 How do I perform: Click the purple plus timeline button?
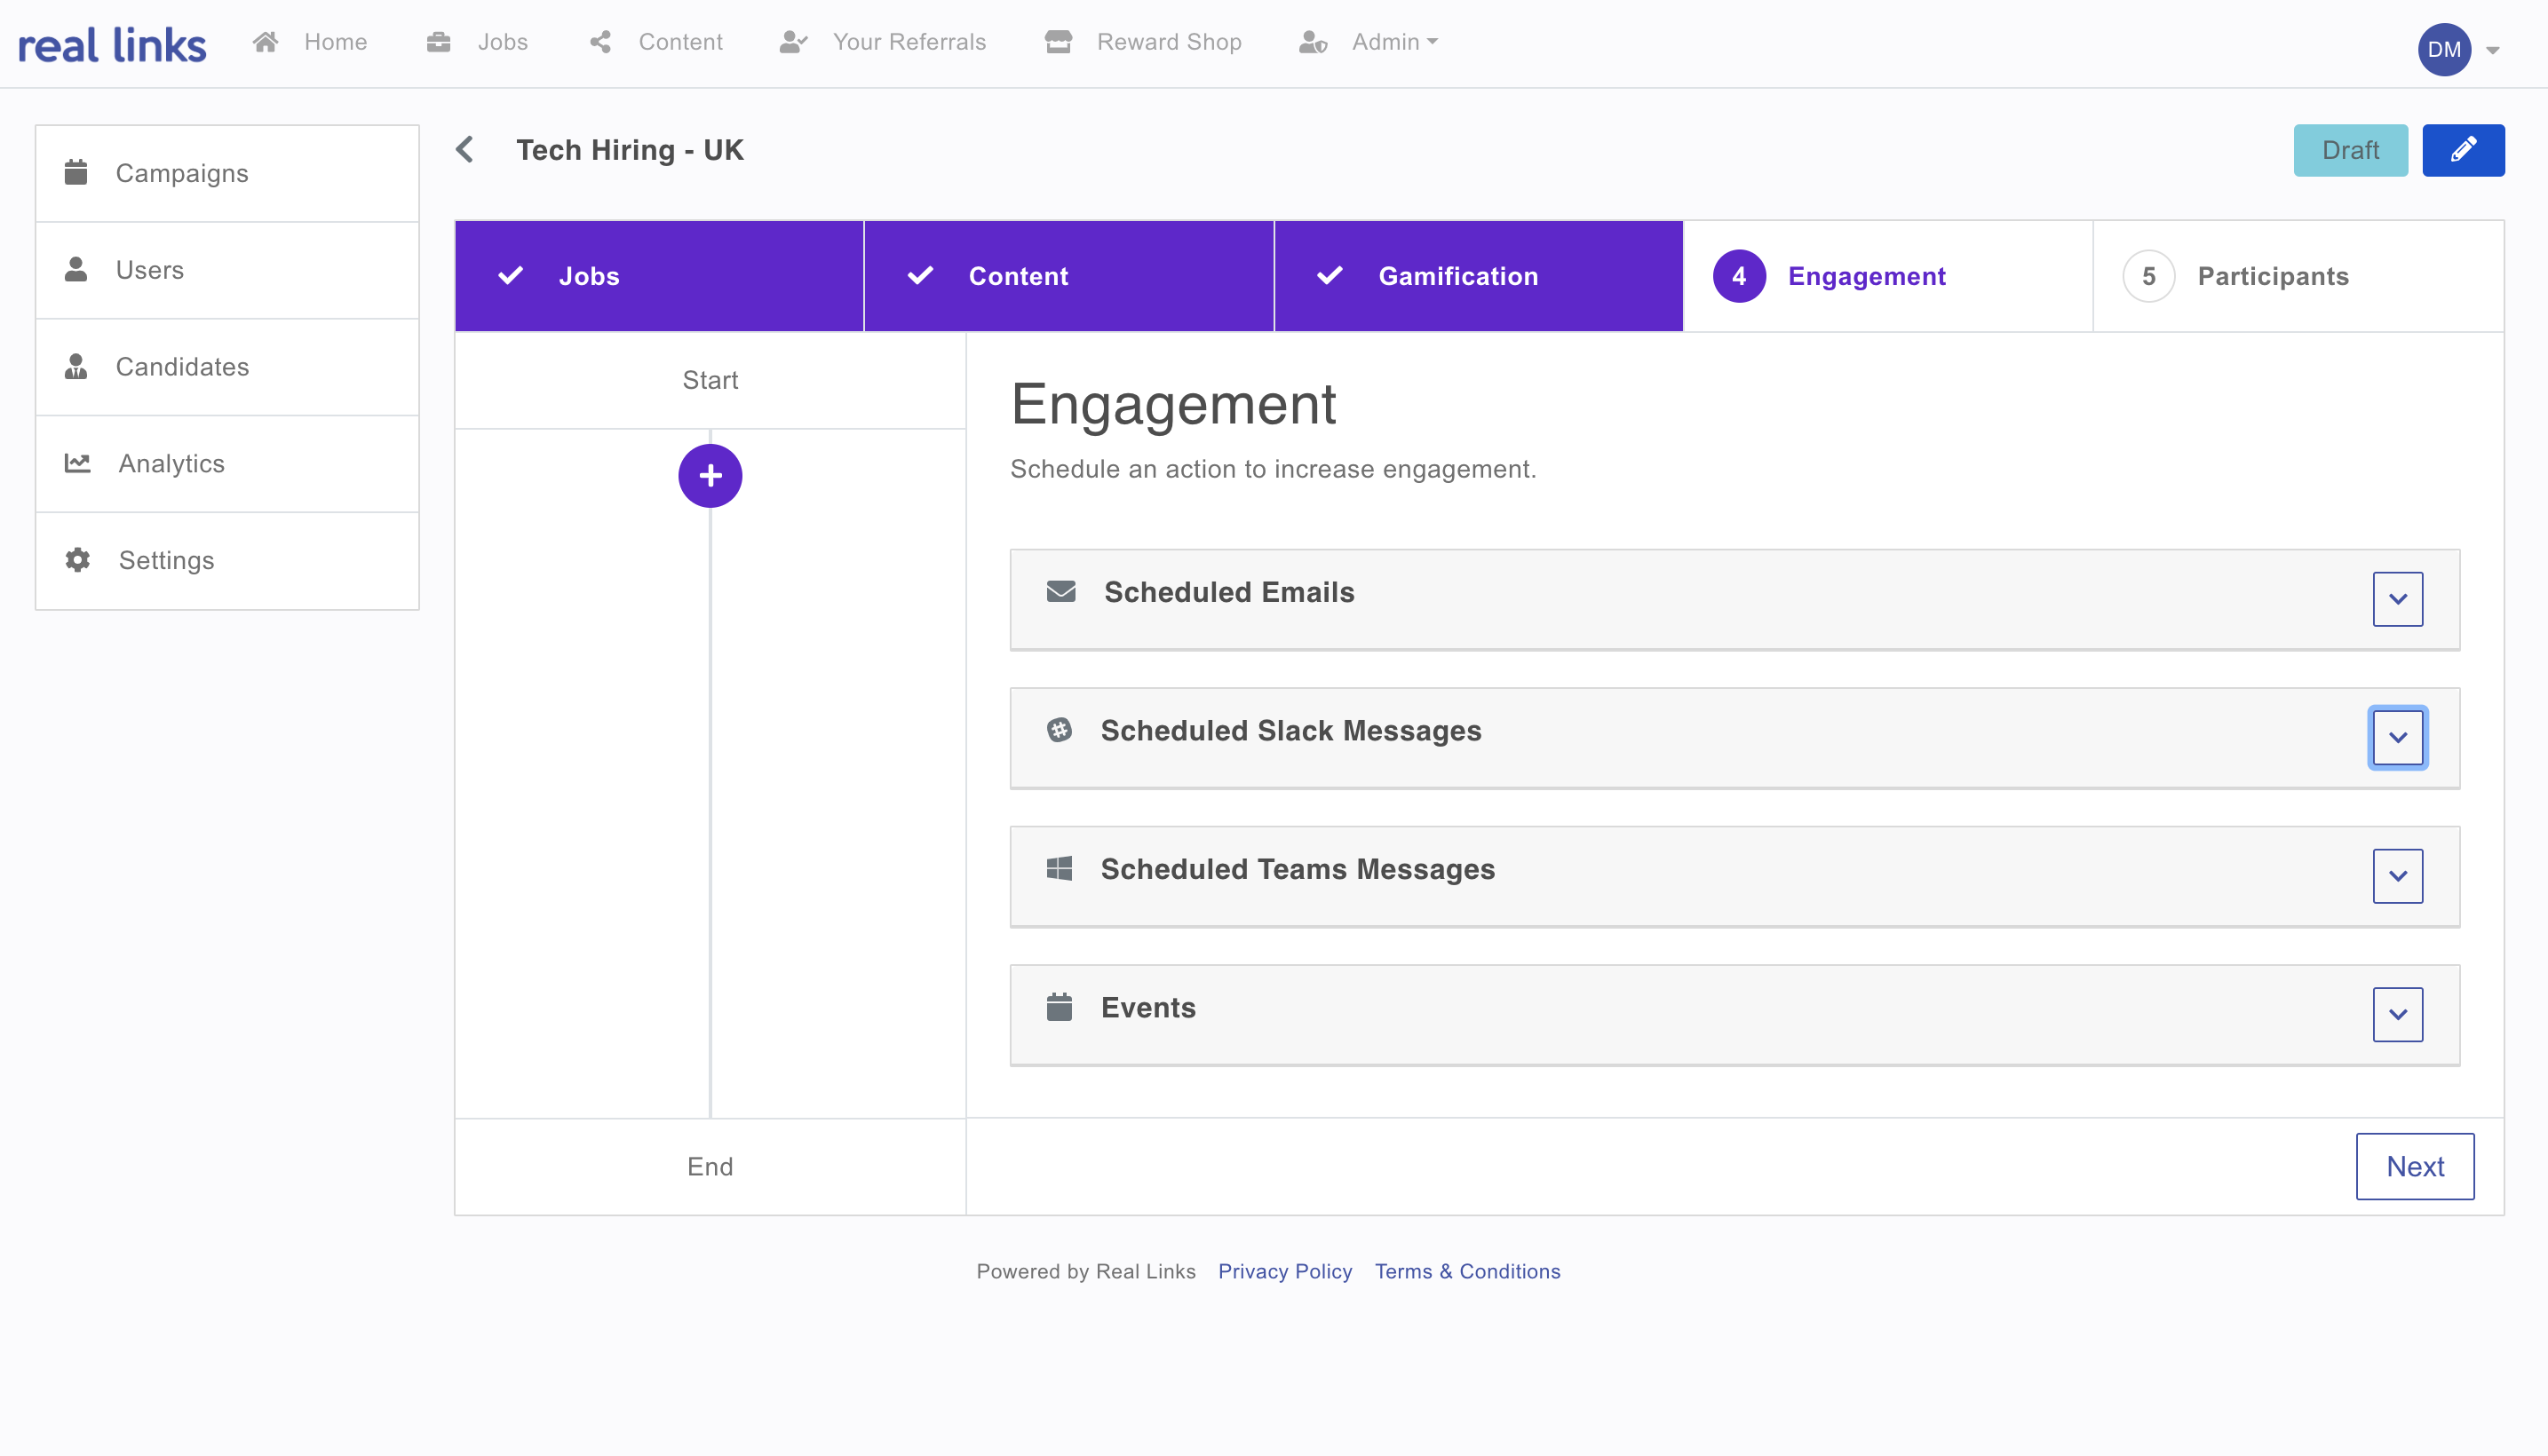coord(710,476)
